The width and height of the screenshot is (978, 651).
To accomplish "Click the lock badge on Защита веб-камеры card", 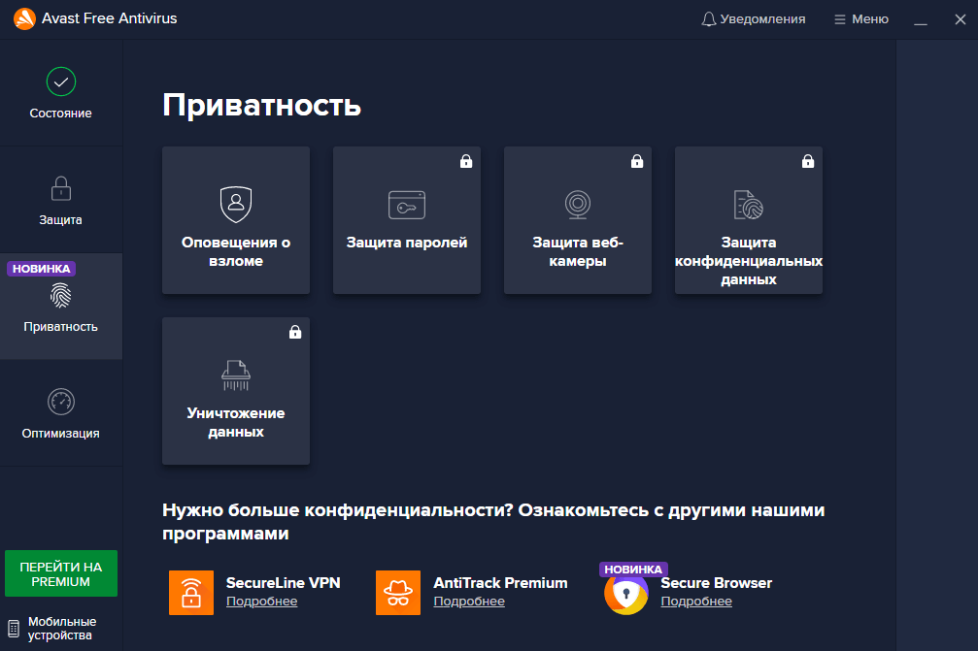I will click(637, 161).
